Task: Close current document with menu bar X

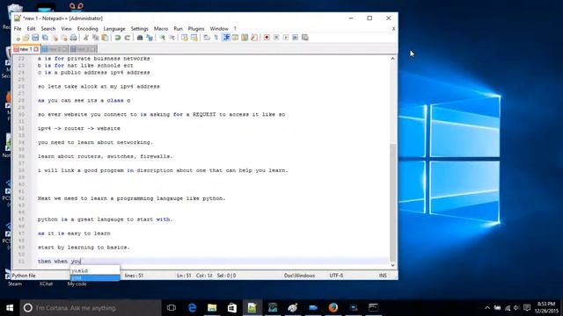Action: (x=393, y=29)
